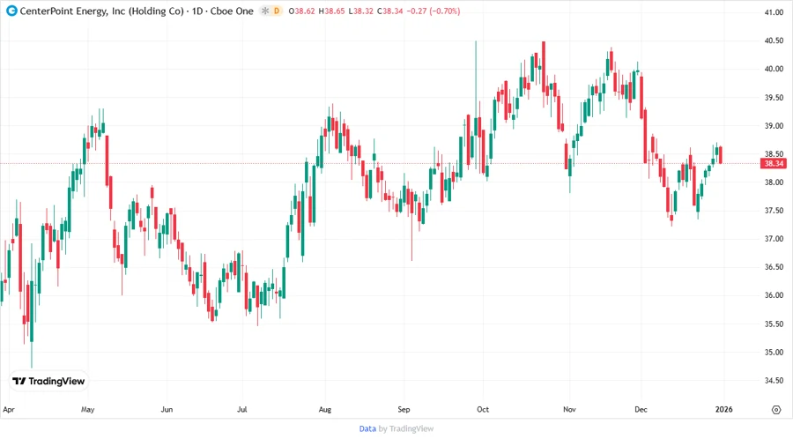This screenshot has height=439, width=793.
Task: Click the 35.50 price axis label
Action: tap(774, 324)
